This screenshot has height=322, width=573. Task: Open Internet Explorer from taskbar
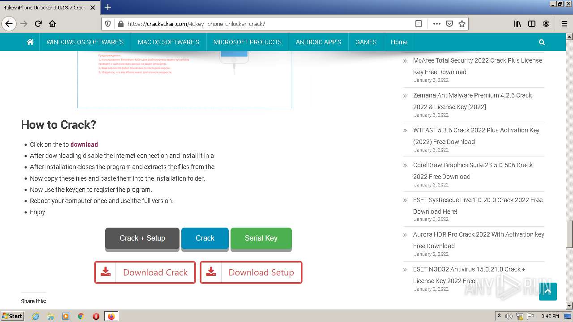click(x=35, y=316)
